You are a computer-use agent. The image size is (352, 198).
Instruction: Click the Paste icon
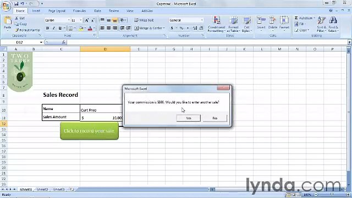coord(8,20)
